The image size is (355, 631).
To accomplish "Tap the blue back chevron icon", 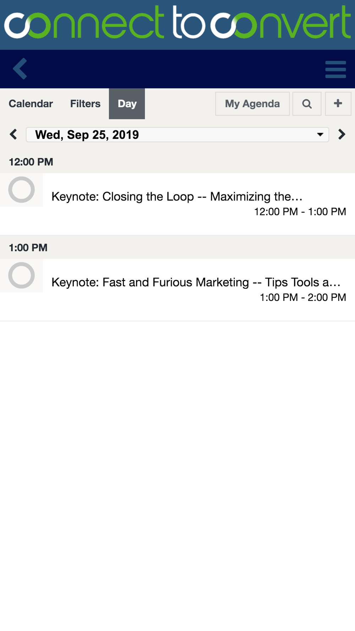I will (x=20, y=68).
